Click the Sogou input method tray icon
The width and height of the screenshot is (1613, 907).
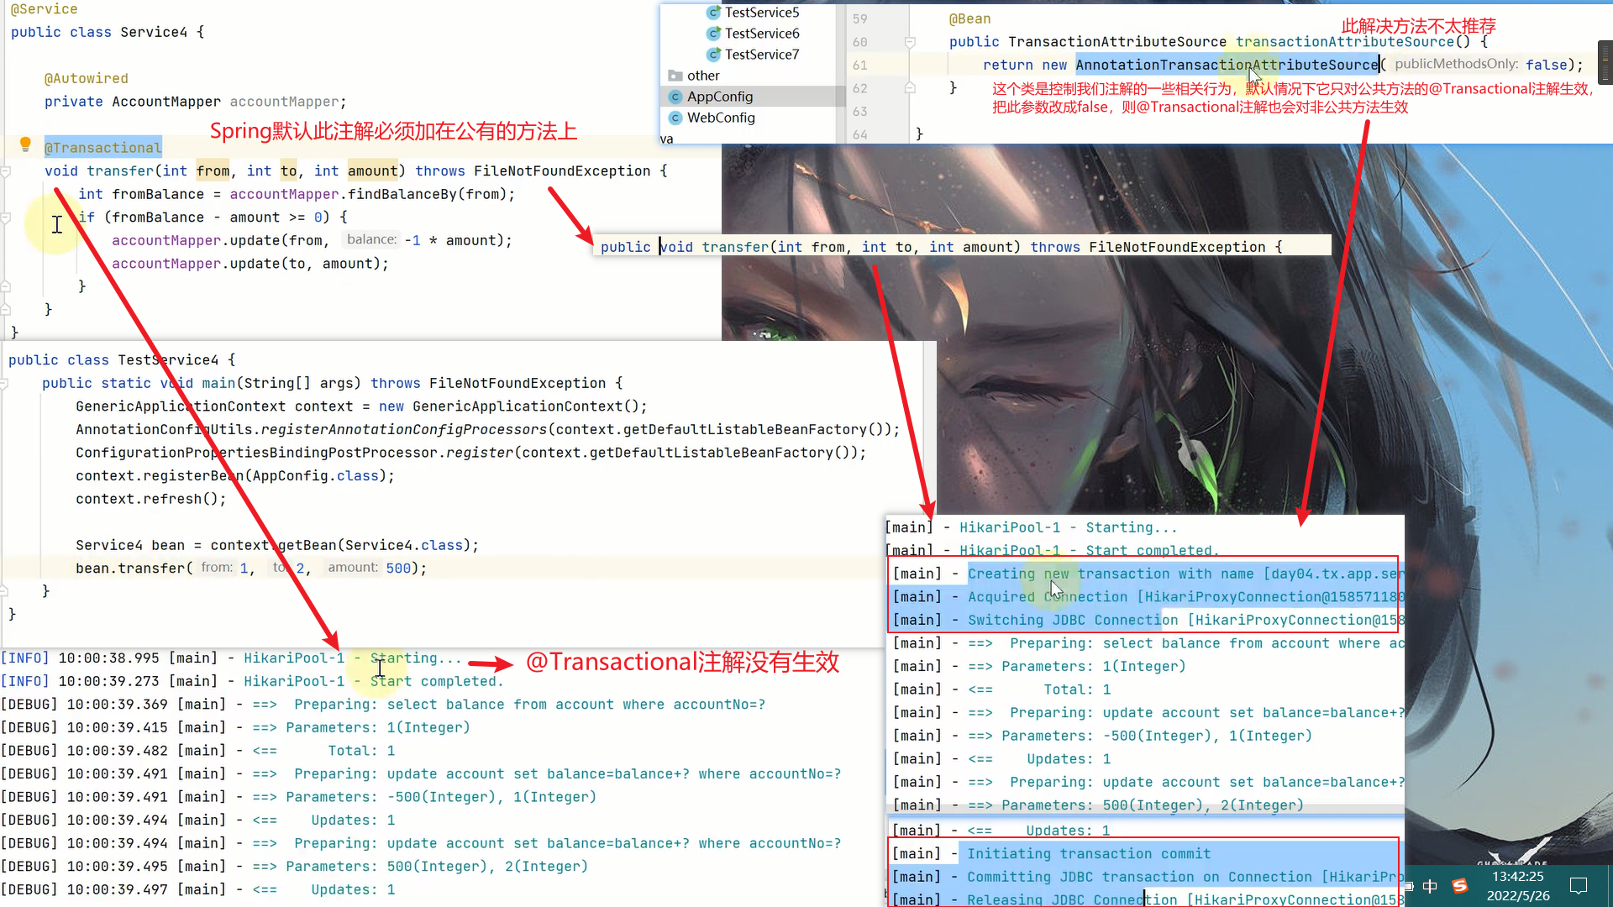coord(1460,886)
